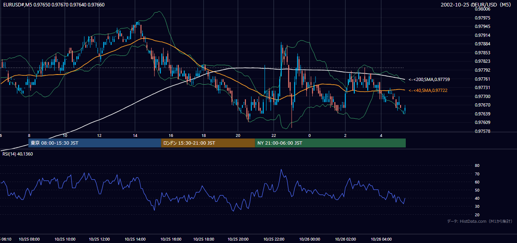This screenshot has height=243, width=517.
Task: Click the RSI 40 level label
Action: (477, 198)
